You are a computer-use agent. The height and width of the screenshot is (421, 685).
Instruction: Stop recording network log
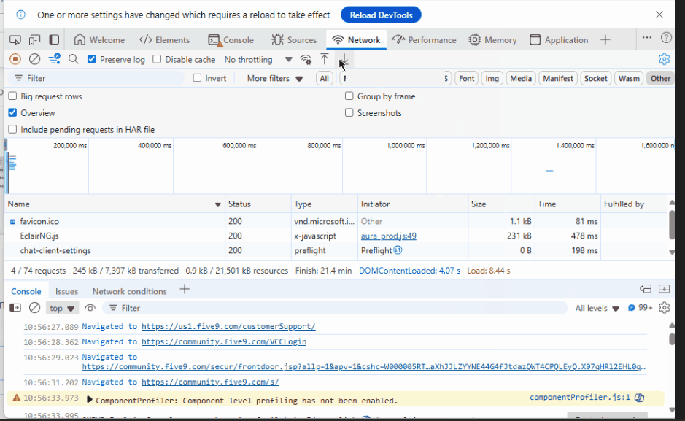click(x=15, y=59)
